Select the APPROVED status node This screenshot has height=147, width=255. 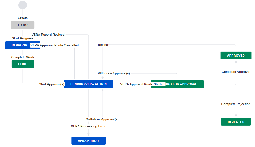pos(236,56)
